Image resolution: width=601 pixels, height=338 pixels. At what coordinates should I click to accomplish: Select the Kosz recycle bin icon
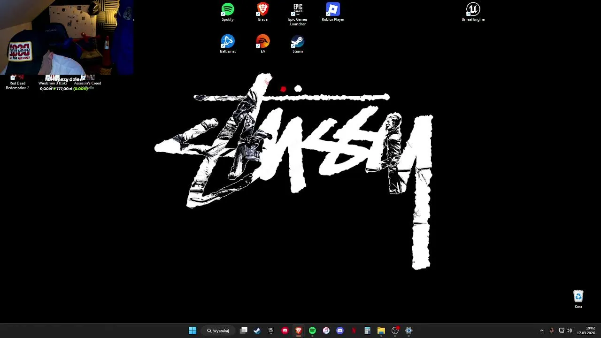tap(578, 300)
